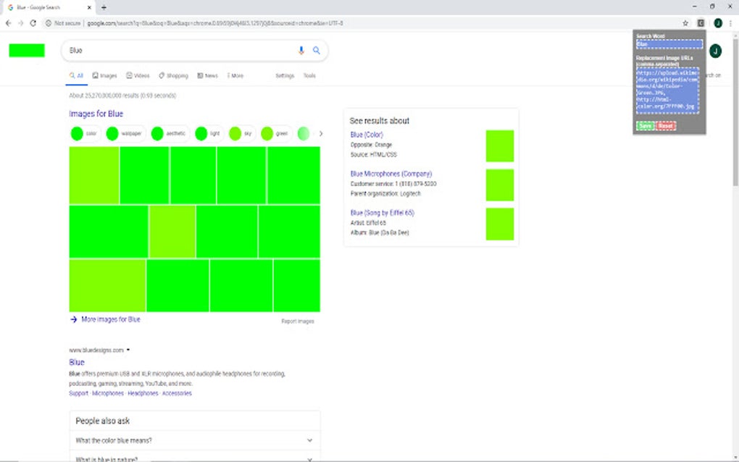Switch to the Images search tab

104,75
